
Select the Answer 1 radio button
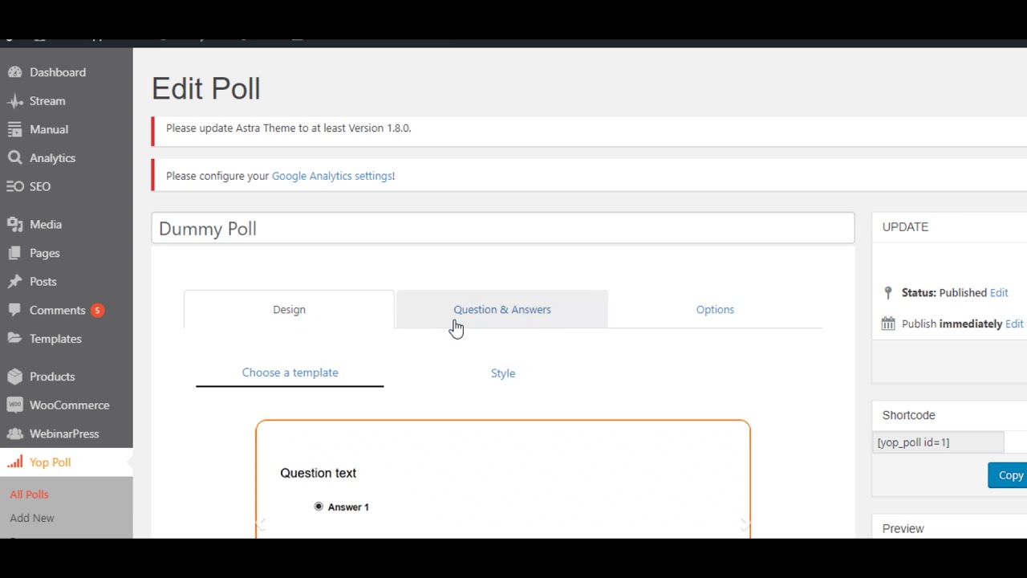coord(319,507)
